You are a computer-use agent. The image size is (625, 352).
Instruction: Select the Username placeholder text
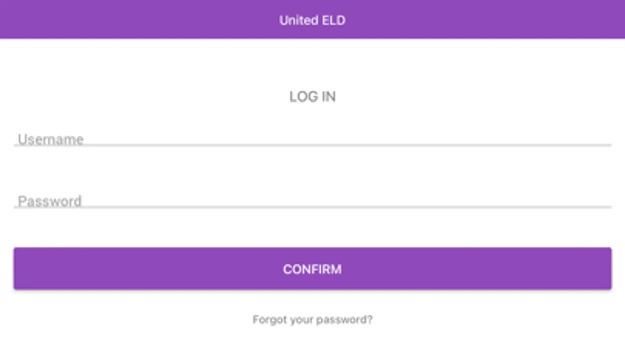51,139
